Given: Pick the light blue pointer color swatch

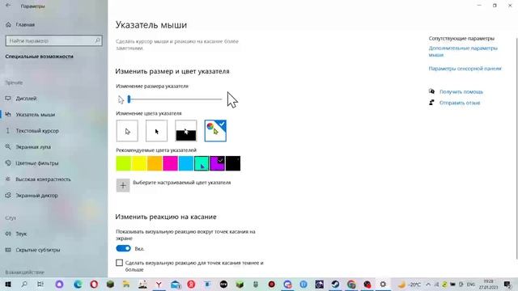Looking at the screenshot, I should pos(186,163).
